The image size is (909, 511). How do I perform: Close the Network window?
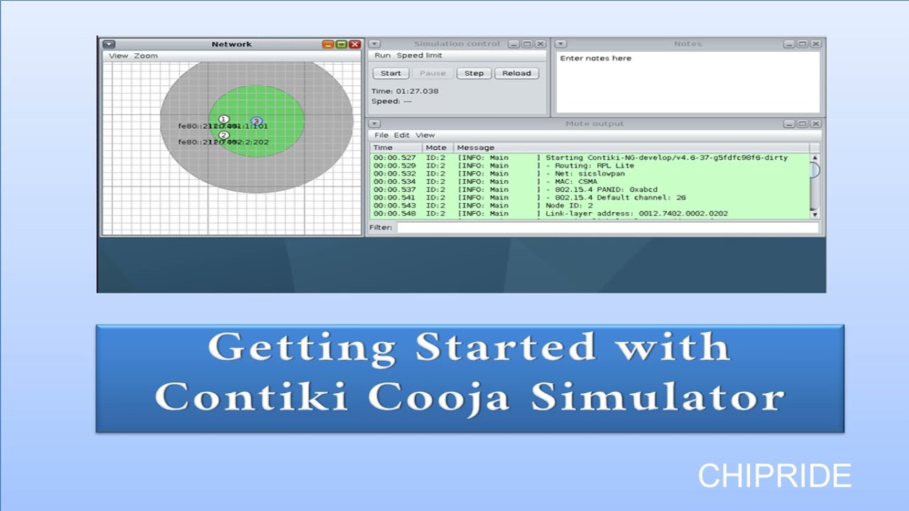354,44
